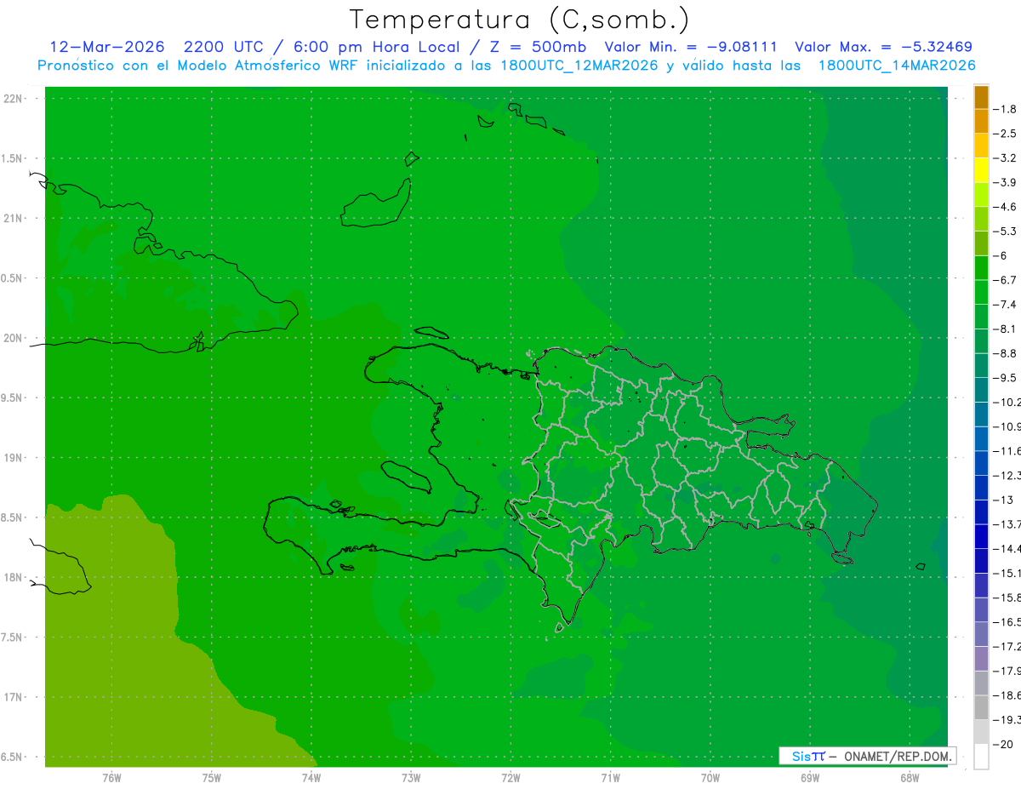
Task: Click the "18N" latitude label
Action: click(x=14, y=577)
